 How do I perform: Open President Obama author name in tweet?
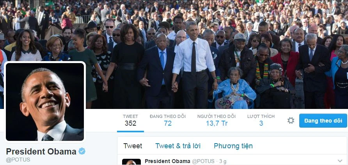(x=167, y=161)
